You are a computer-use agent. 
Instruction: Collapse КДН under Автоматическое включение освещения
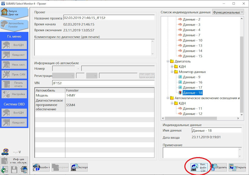tap(172, 103)
